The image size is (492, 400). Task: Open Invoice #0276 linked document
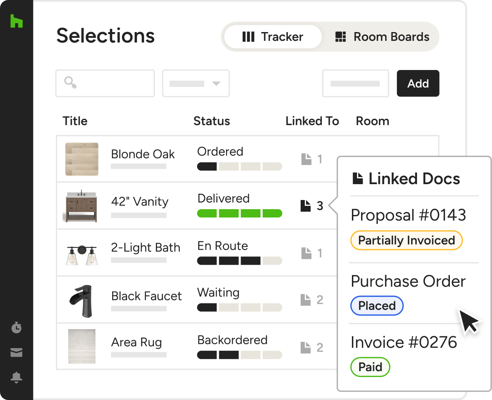click(x=404, y=342)
